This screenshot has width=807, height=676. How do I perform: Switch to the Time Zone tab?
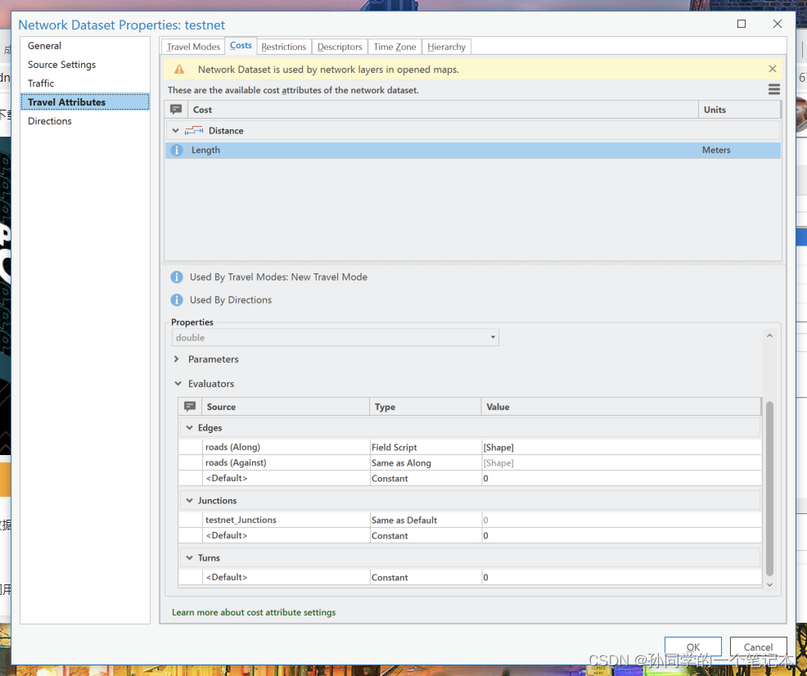pos(394,47)
